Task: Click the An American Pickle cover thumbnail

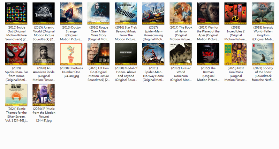Action: (44, 54)
